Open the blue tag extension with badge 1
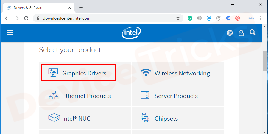This screenshot has width=268, height=134. [228, 18]
